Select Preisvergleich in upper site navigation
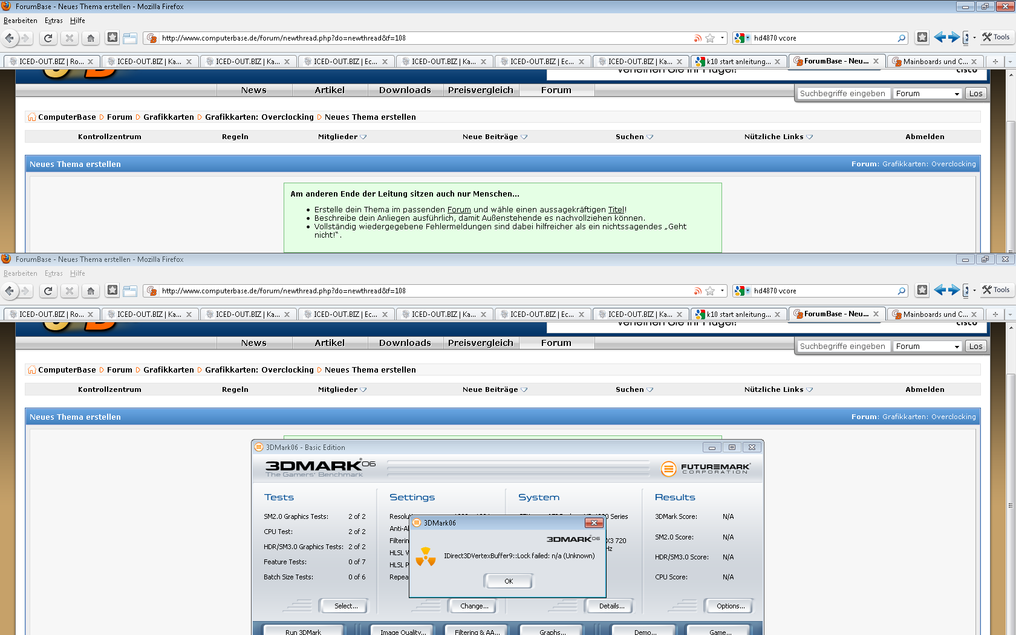Screen dimensions: 1016x635 point(481,90)
